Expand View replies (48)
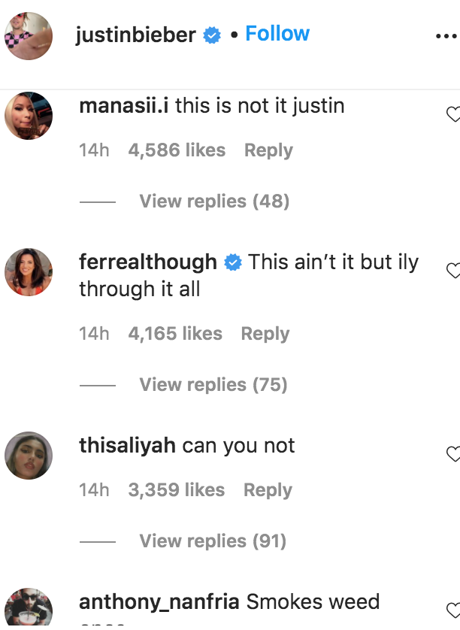Viewport: 460px width, 630px height. [214, 201]
